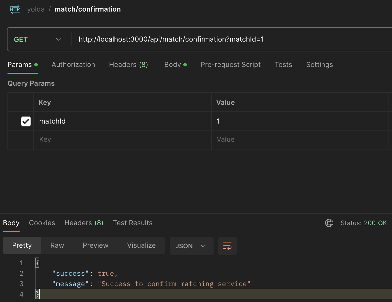Image resolution: width=392 pixels, height=302 pixels.
Task: Toggle the word wrap icon button
Action: [227, 246]
